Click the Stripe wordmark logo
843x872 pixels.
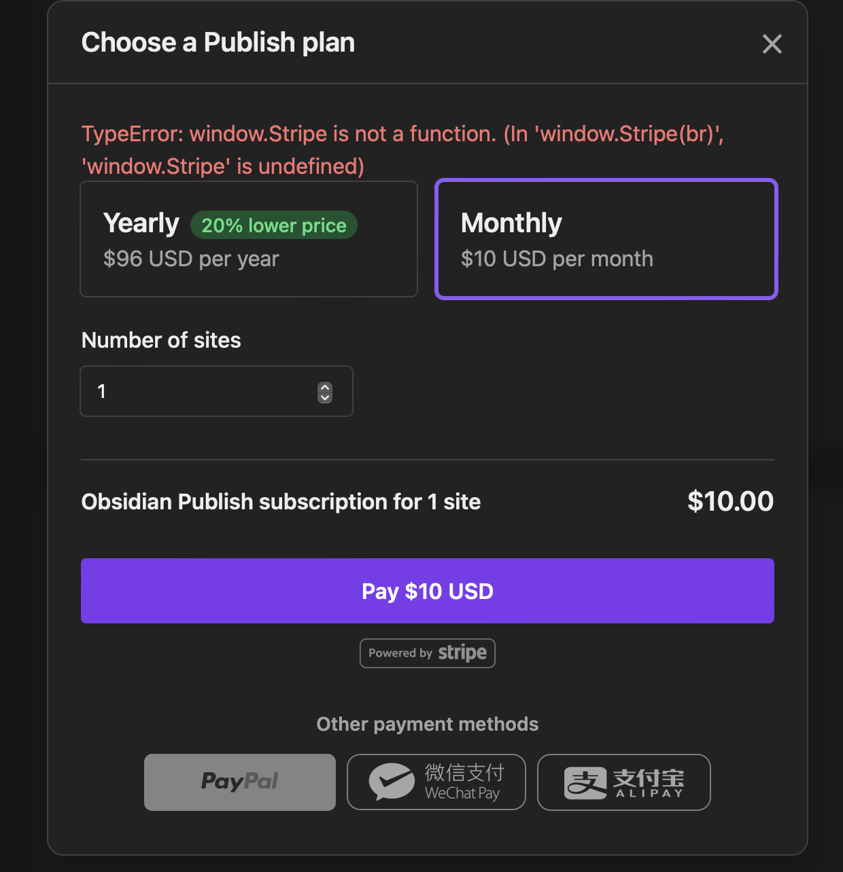click(x=462, y=653)
